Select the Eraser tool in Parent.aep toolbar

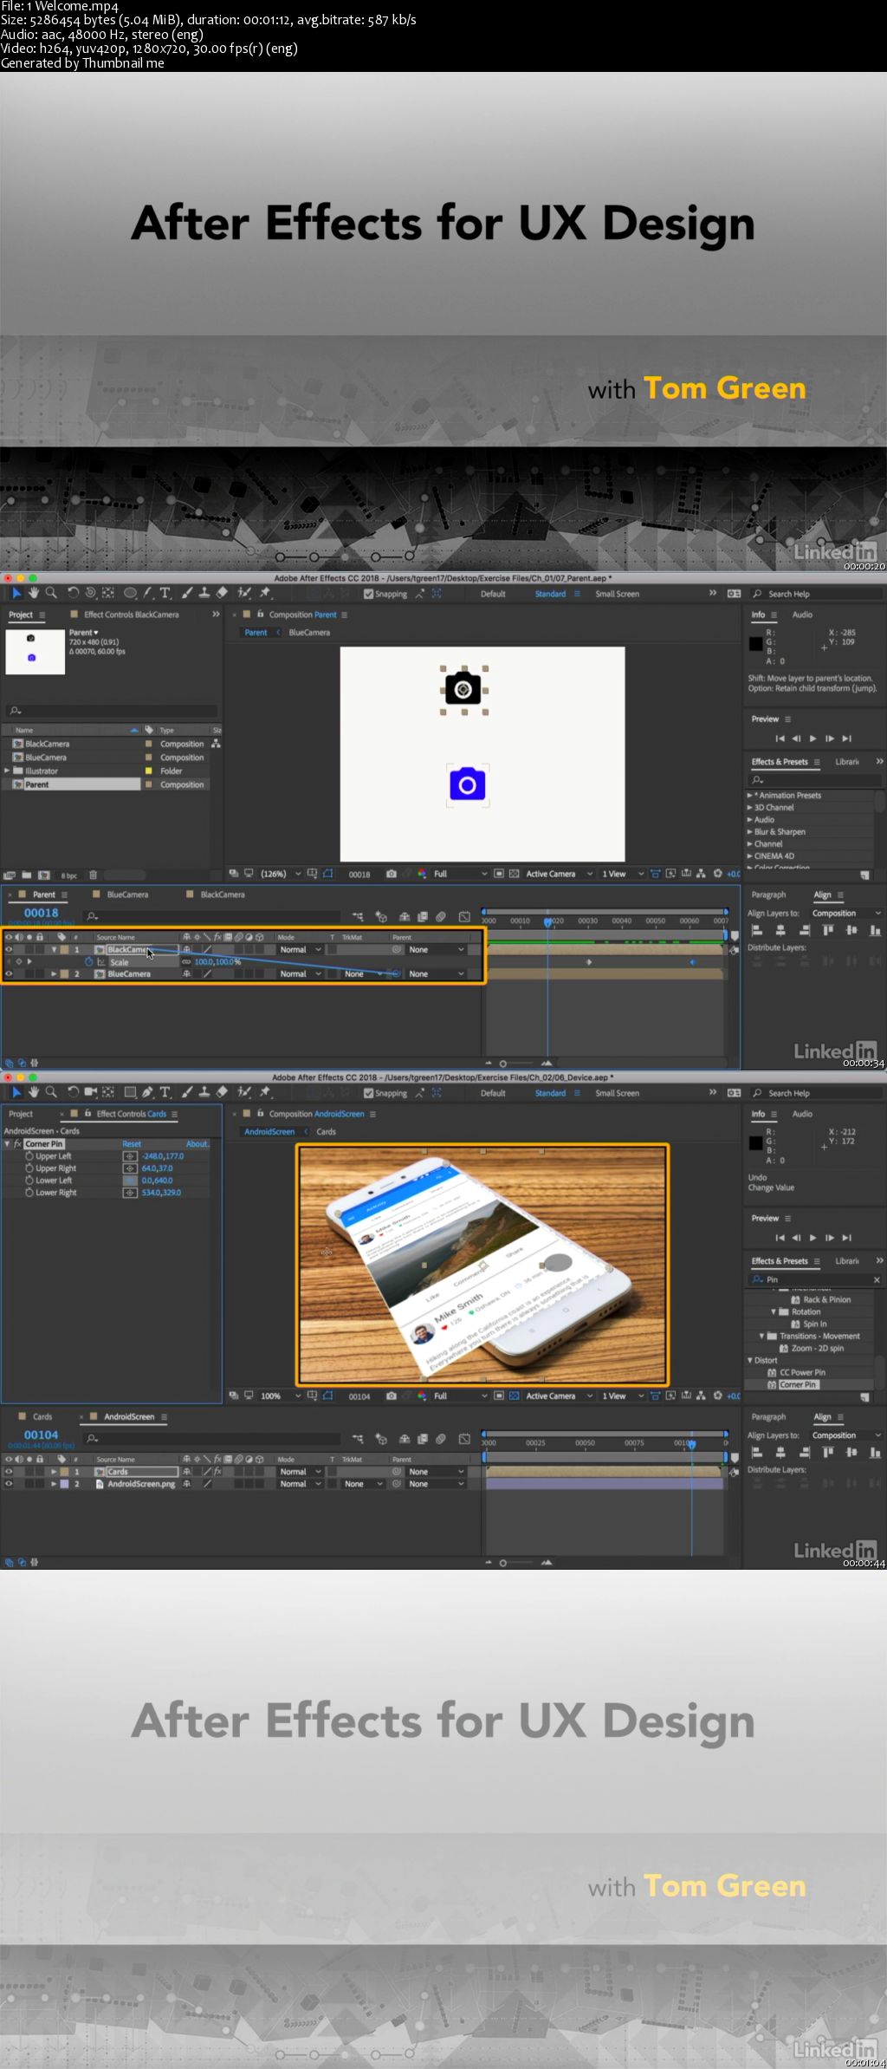[x=222, y=593]
